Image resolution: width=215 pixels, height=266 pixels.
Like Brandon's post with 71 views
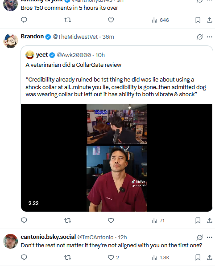tap(111, 221)
